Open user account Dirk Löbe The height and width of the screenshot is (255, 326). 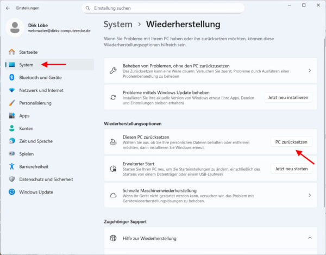(49, 28)
